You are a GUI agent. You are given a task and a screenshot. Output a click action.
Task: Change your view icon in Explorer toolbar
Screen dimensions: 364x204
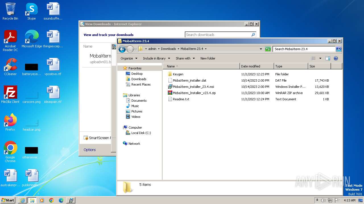click(x=313, y=58)
